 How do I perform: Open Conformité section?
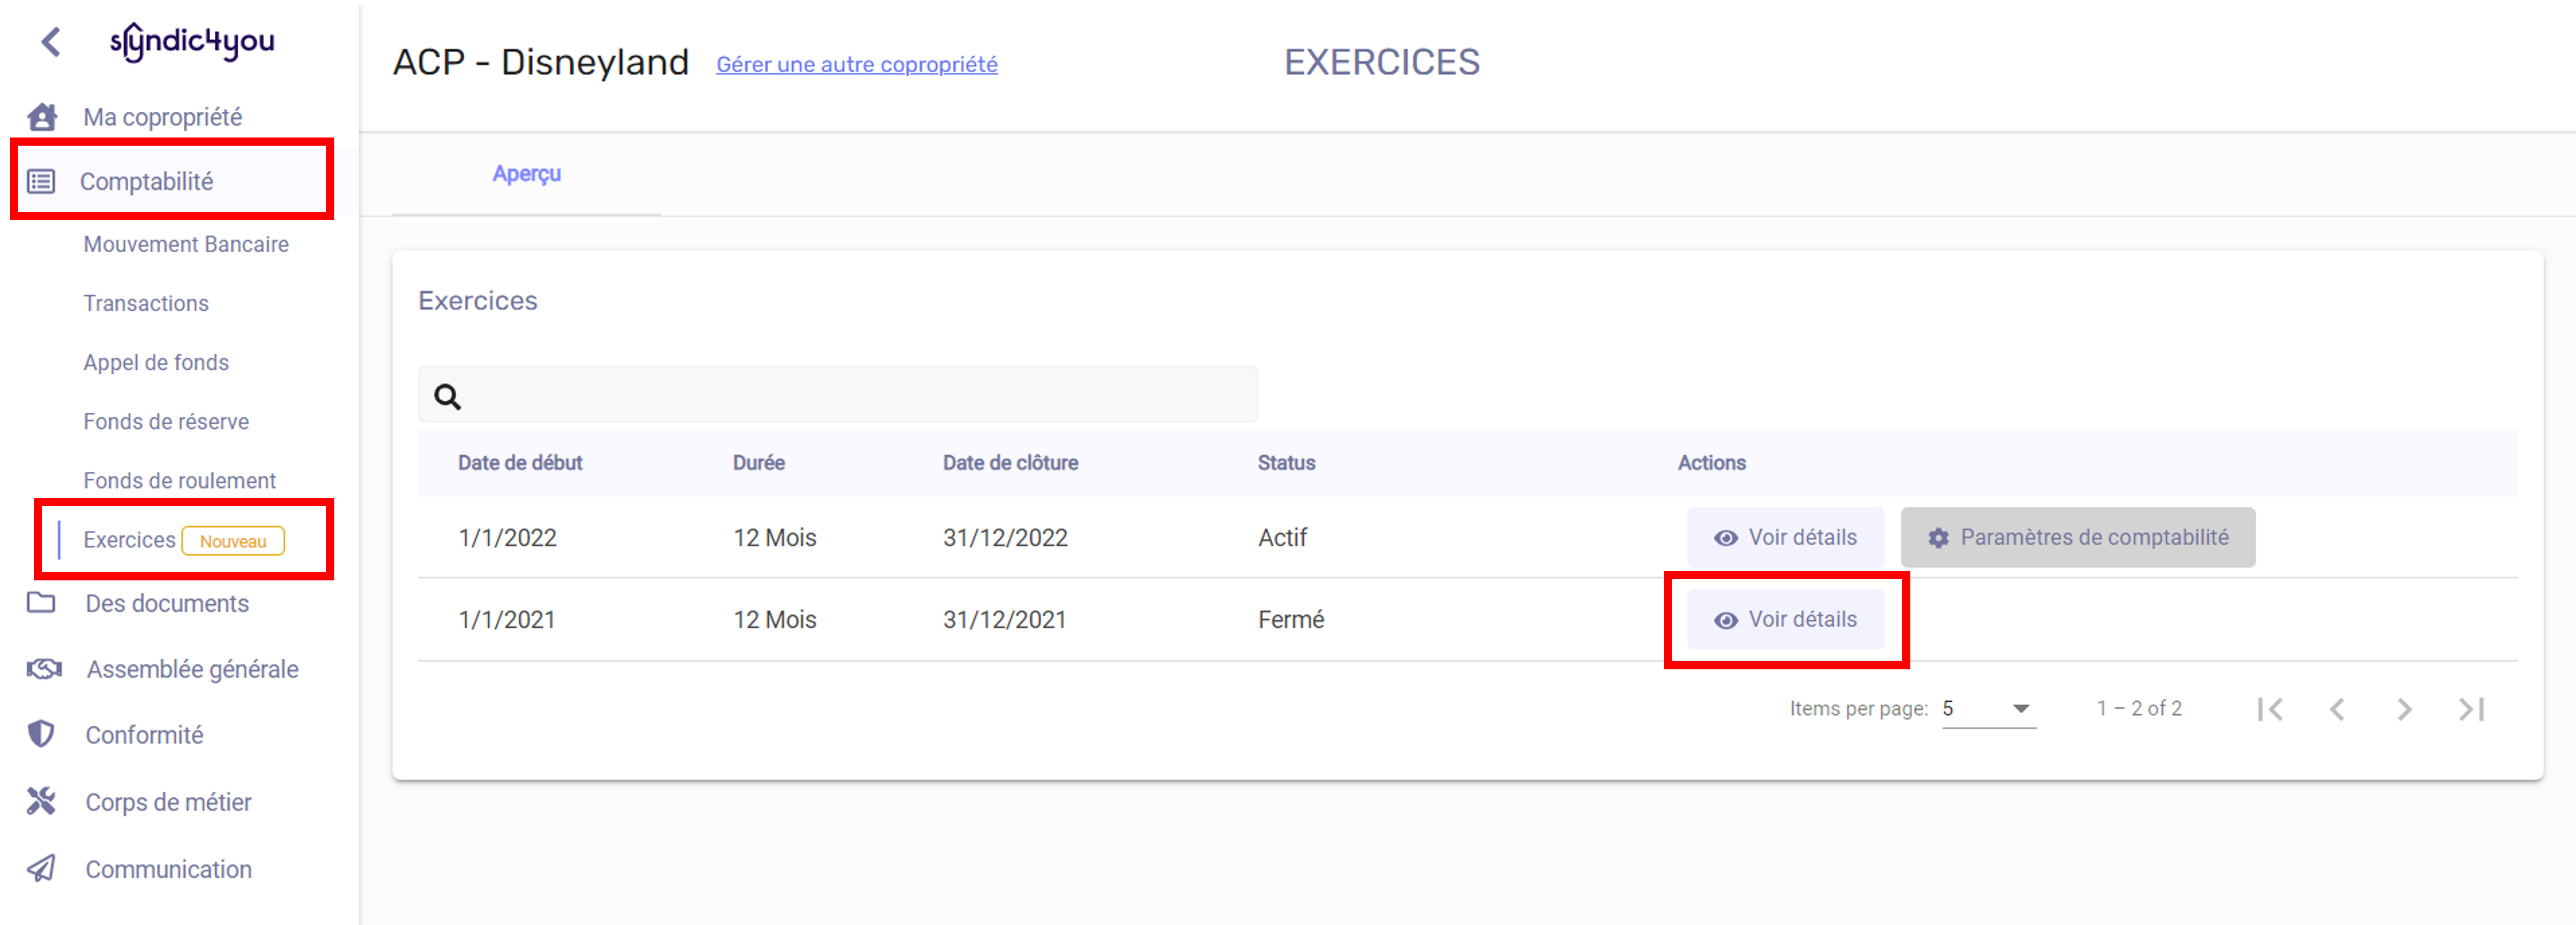[x=144, y=735]
